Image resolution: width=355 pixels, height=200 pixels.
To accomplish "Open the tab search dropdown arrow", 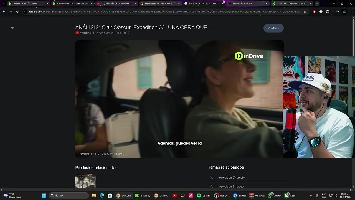I will [4, 4].
